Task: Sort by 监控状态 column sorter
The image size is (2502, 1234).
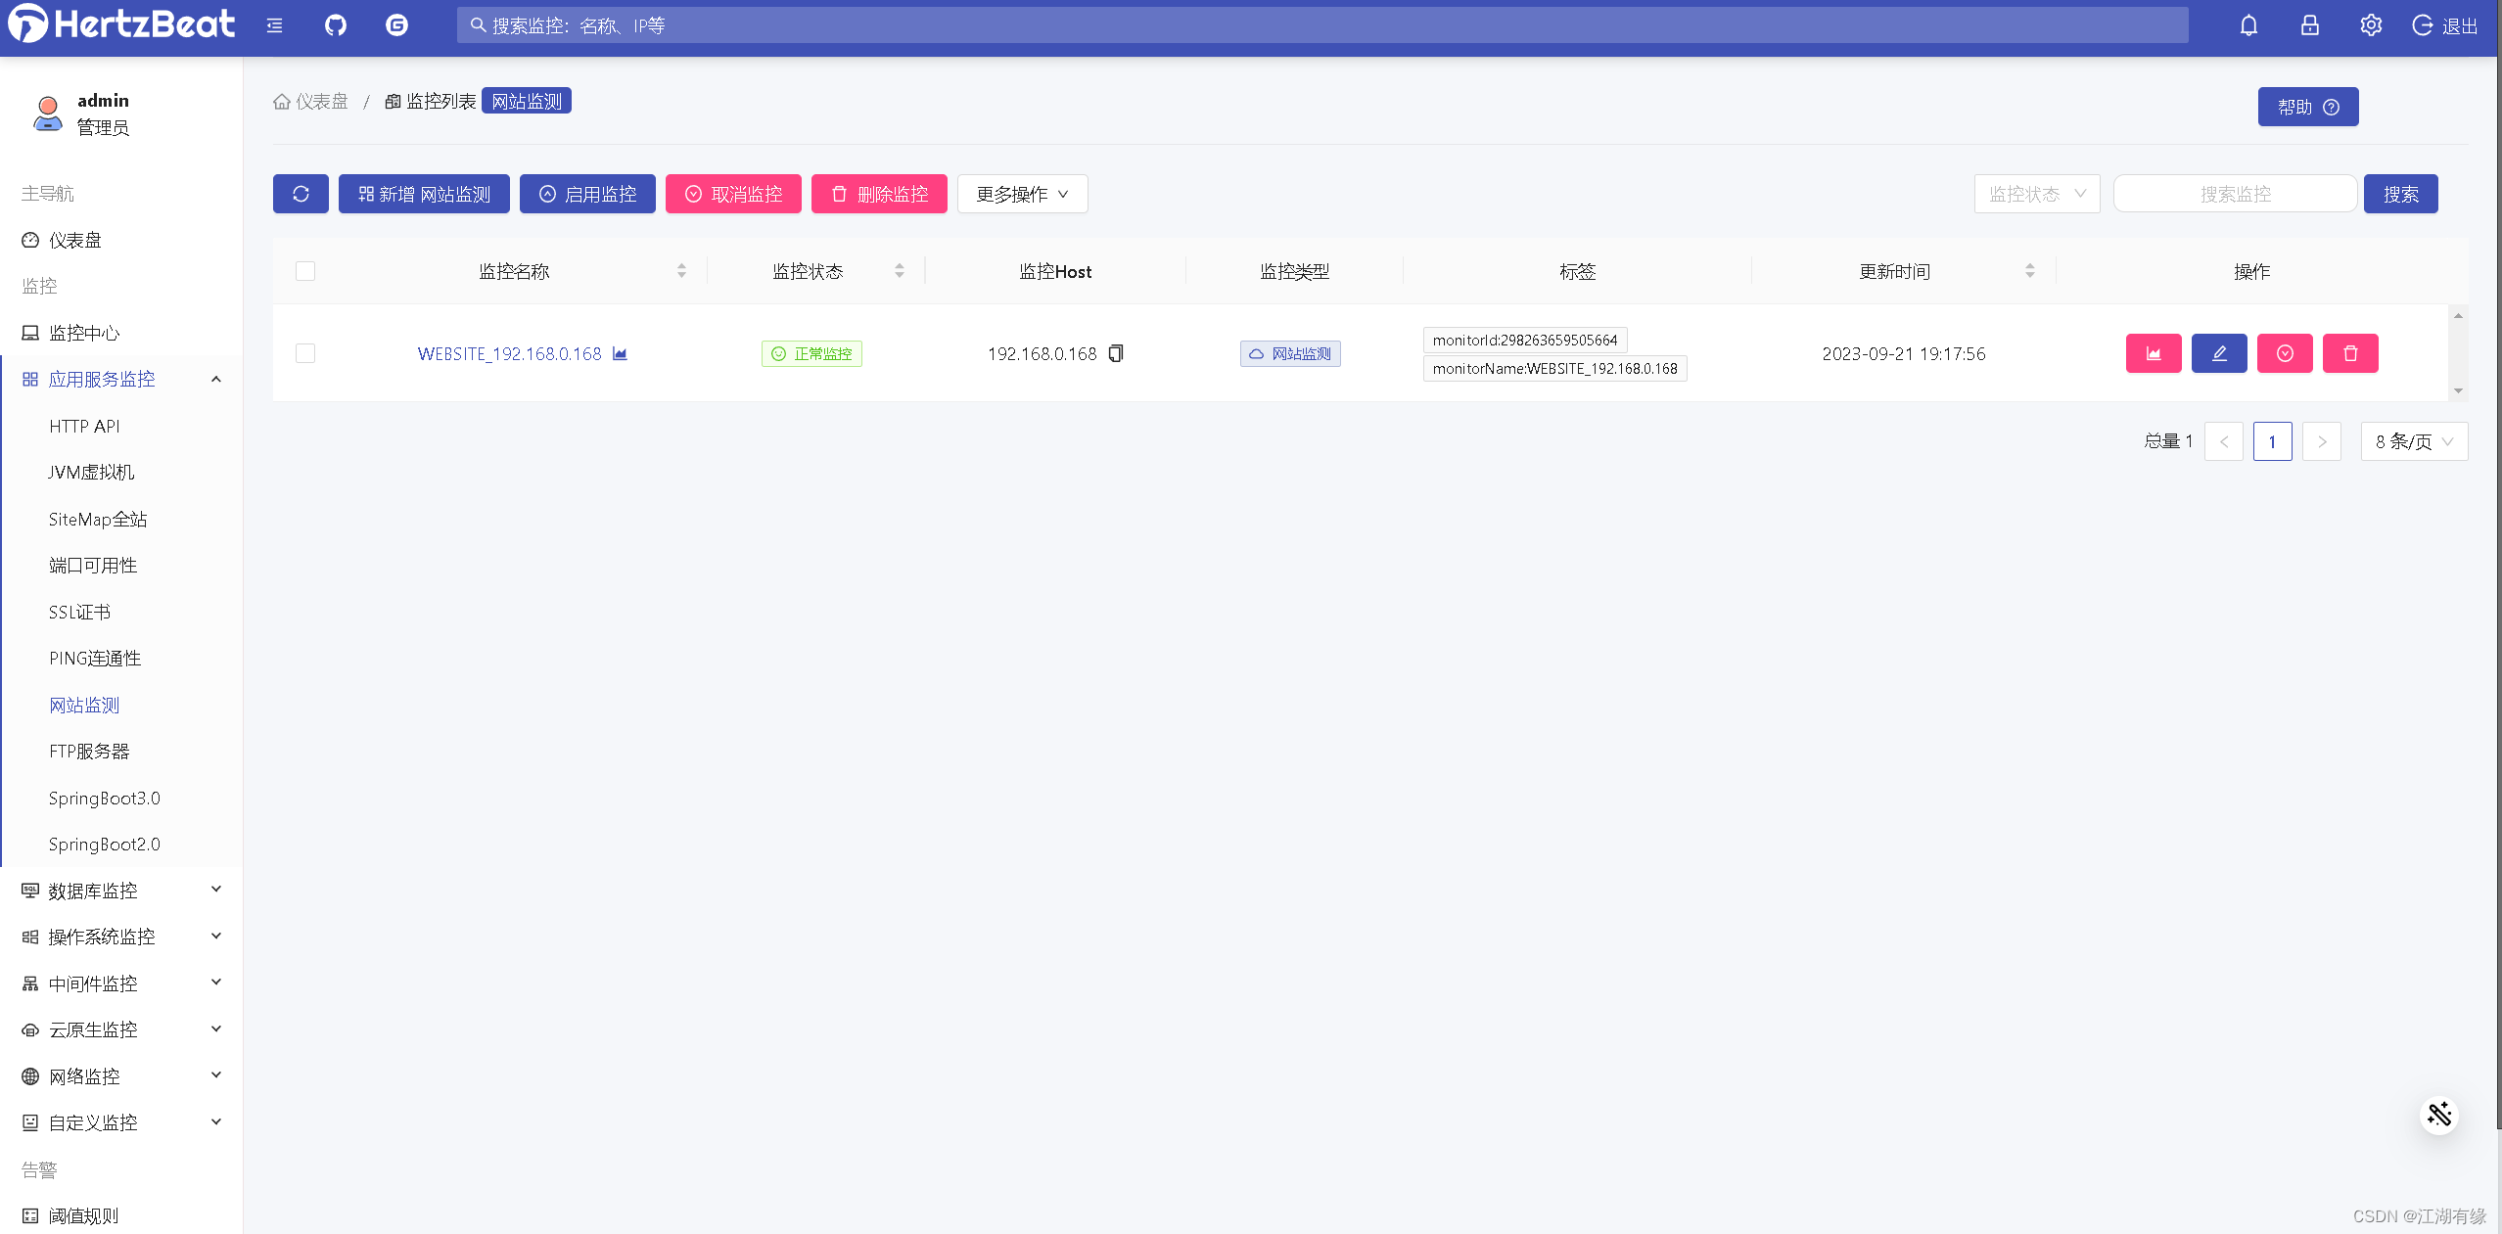Action: click(x=900, y=271)
